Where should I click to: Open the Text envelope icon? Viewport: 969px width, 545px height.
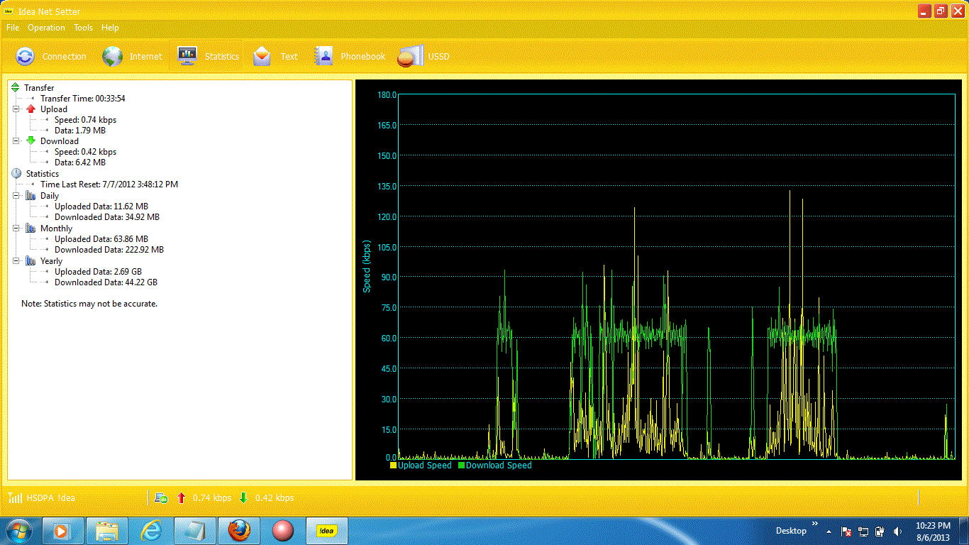(x=262, y=56)
